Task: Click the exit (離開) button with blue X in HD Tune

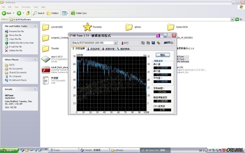Action: 168,42
